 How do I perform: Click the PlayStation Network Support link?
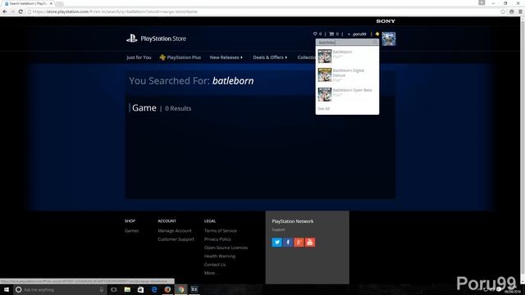(x=278, y=229)
